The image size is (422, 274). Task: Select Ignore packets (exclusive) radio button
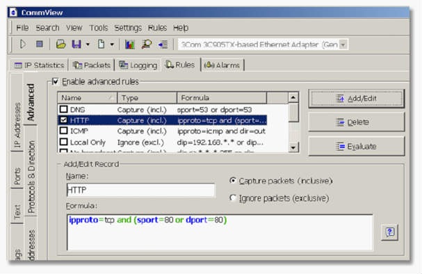233,198
